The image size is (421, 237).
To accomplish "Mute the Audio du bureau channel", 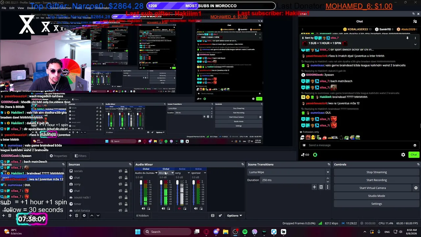I will pyautogui.click(x=143, y=208).
